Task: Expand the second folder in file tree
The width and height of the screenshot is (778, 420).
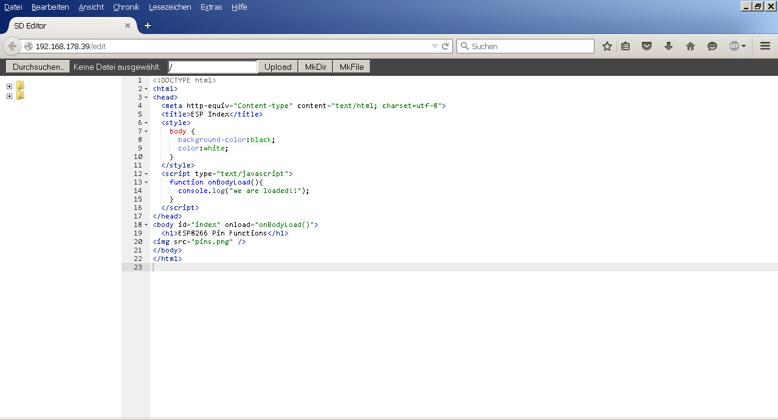Action: [9, 96]
